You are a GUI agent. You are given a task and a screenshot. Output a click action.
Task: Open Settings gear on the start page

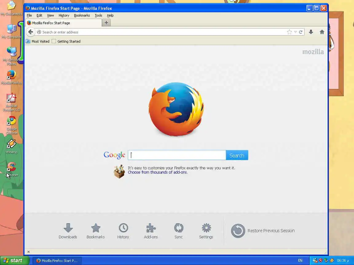pos(206,231)
